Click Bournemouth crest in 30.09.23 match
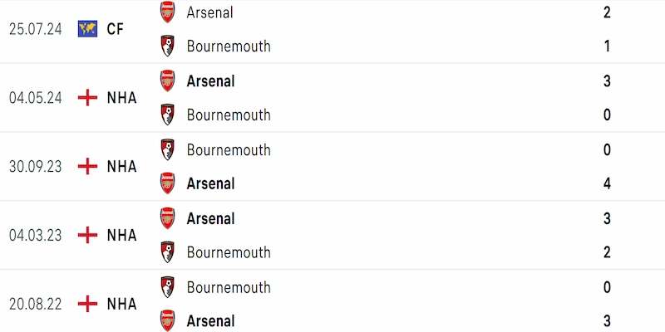Image resolution: width=665 pixels, height=332 pixels. click(168, 149)
